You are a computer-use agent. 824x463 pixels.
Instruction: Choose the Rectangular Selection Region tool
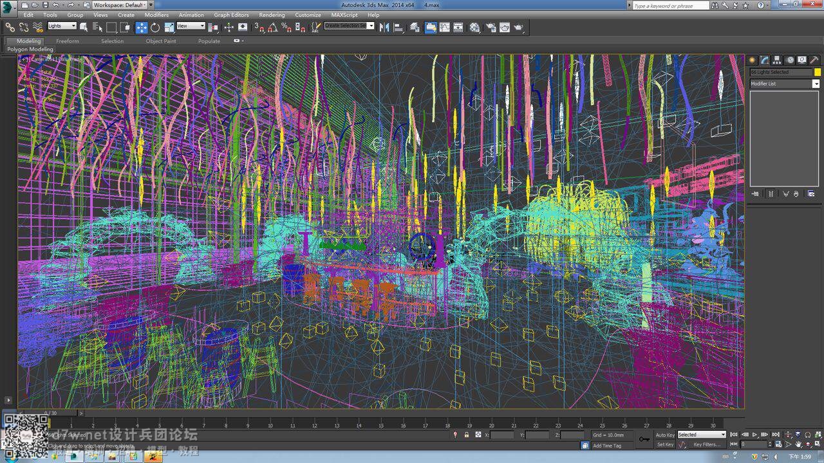(x=111, y=27)
